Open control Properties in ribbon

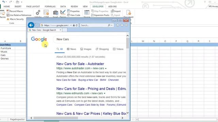(73, 11)
